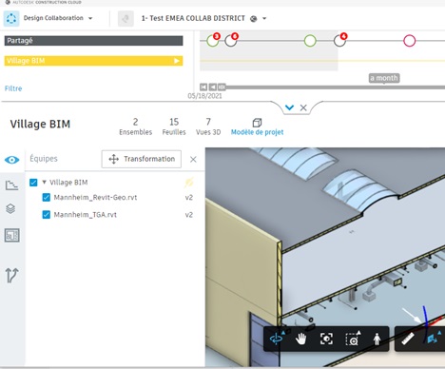The image size is (445, 369).
Task: Click version v2 of Mannheim_Revit-Geo.rvt
Action: tap(189, 198)
